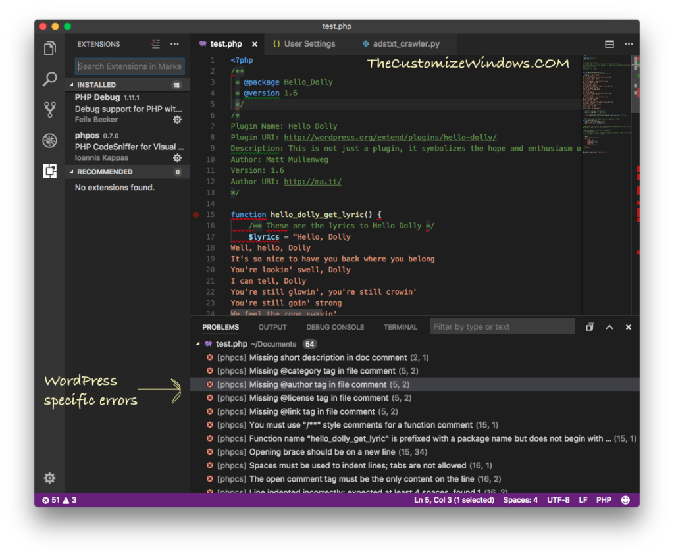Switch to the test.php tab
This screenshot has width=674, height=556.
226,44
